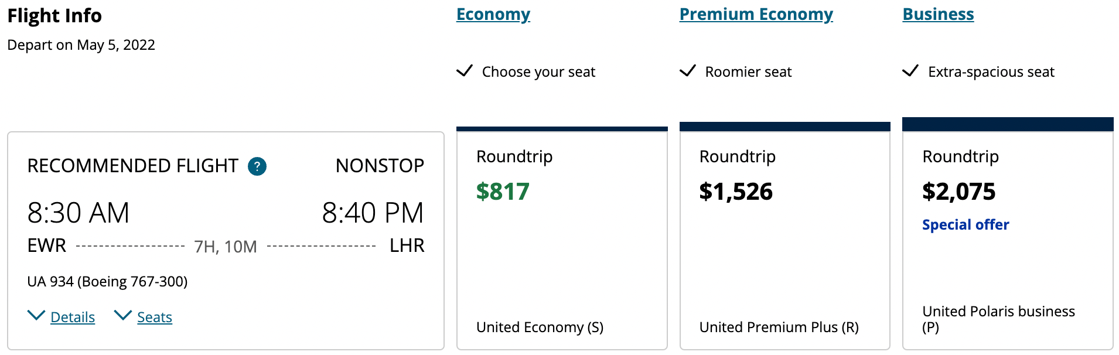Click the checkmark next to Roomier seat
The width and height of the screenshot is (1119, 355).
point(689,70)
